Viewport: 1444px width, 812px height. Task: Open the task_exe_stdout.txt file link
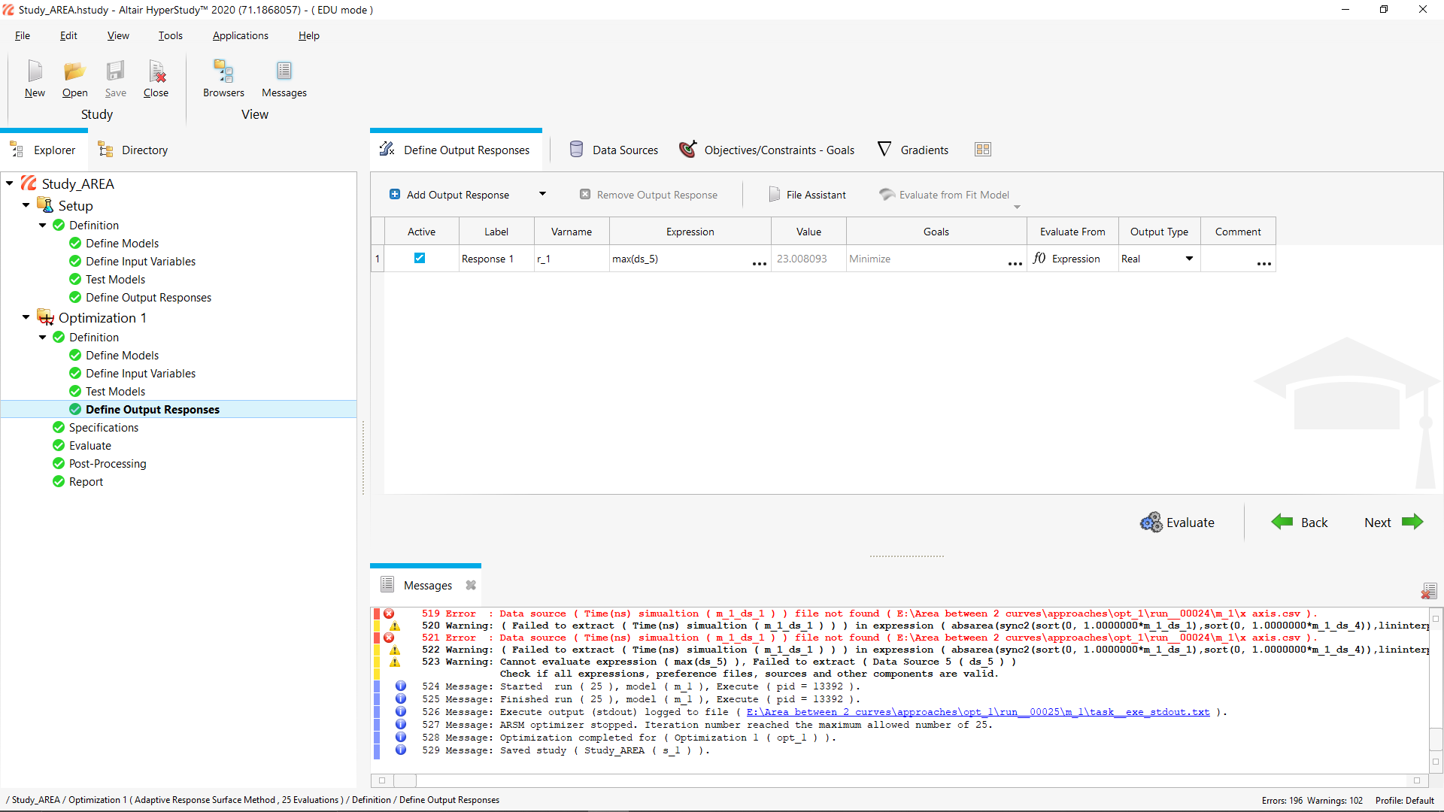click(978, 712)
